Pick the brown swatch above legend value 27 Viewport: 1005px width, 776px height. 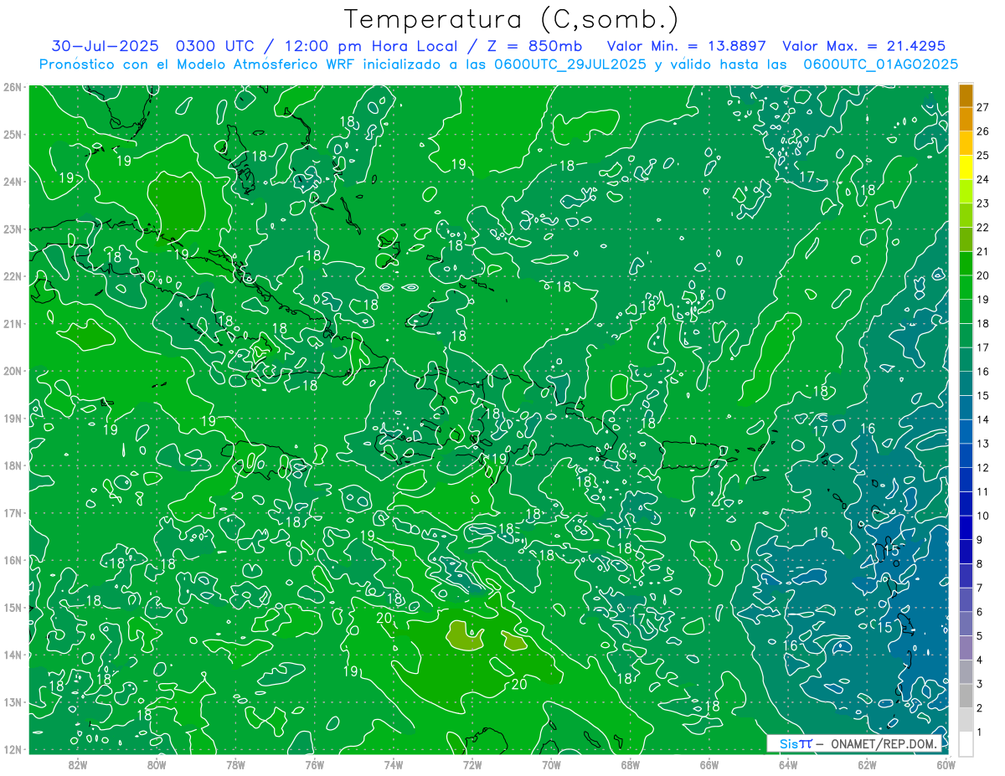pyautogui.click(x=966, y=95)
